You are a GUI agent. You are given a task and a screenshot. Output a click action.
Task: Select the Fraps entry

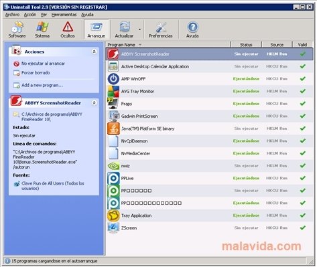pyautogui.click(x=210, y=104)
